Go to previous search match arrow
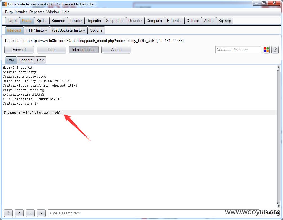Image resolution: width=283 pixels, height=220 pixels. (19, 213)
